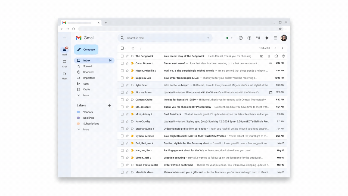Show search options dropdown in search bar

pos(208,38)
